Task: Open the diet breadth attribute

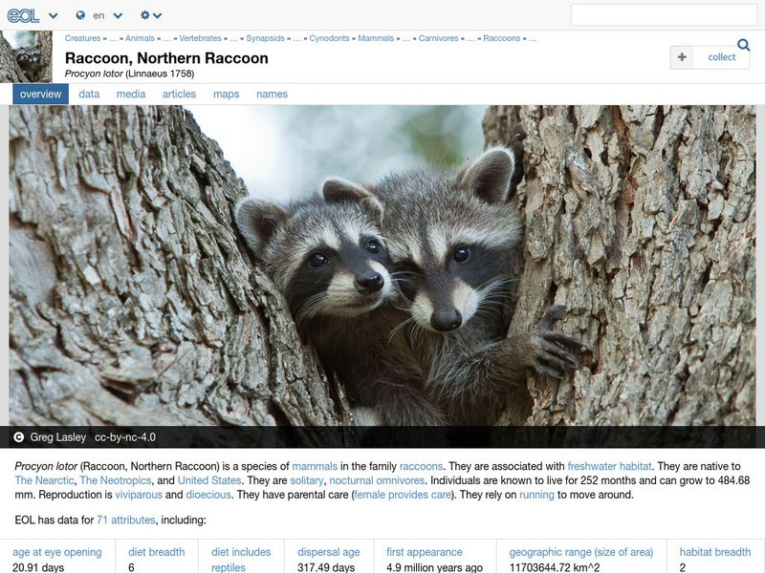Action: click(157, 552)
